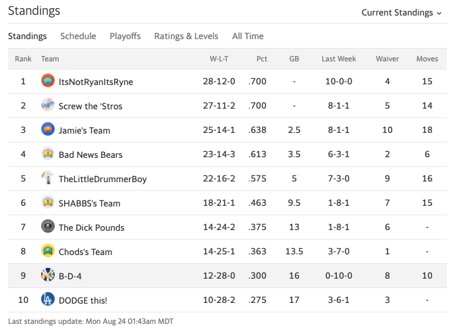Viewport: 457px width, 336px height.
Task: Expand the Current Standings dropdown
Action: coord(402,13)
